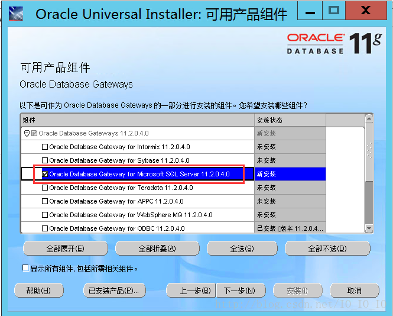Toggle the Oracle Database Gateways 11.2.0.4.0 parent checkbox
Image resolution: width=393 pixels, height=316 pixels.
coord(34,133)
